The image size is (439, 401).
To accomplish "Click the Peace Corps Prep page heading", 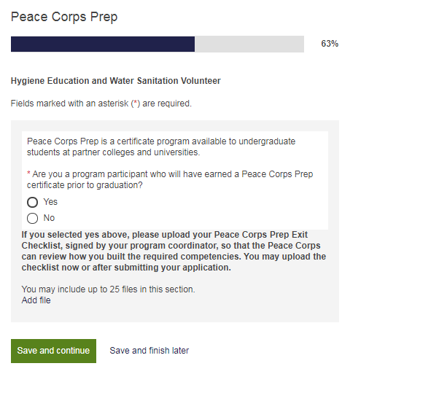I will [64, 17].
